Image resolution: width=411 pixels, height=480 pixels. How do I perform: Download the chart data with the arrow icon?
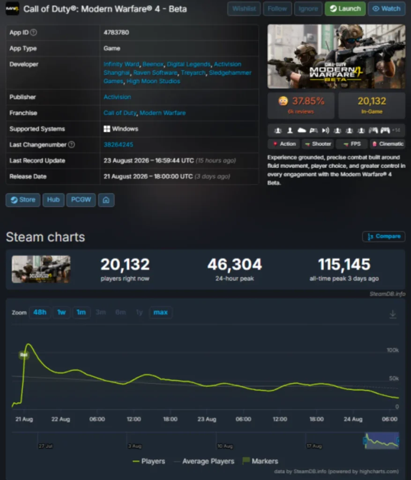pyautogui.click(x=393, y=314)
